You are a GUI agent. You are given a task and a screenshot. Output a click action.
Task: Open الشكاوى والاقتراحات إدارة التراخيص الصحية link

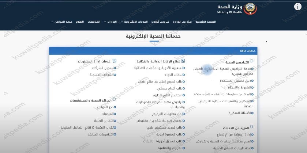[x=226, y=104]
